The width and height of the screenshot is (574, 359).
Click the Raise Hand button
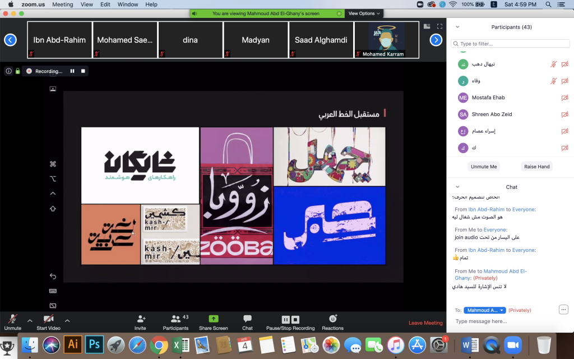click(536, 166)
